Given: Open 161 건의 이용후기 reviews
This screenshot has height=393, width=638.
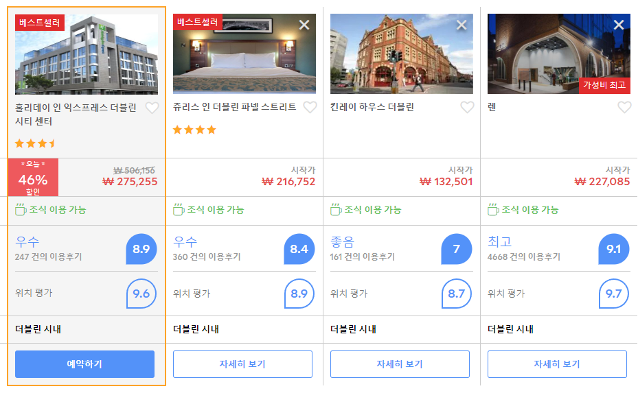Looking at the screenshot, I should (x=363, y=257).
